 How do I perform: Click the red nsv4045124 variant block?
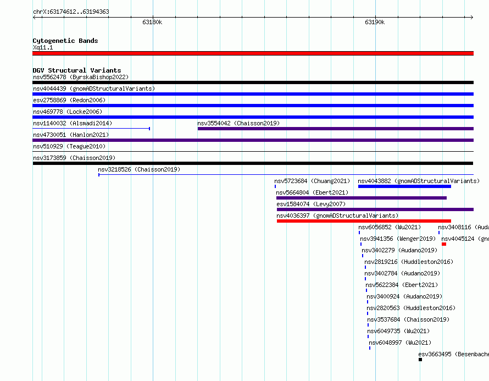pos(444,244)
